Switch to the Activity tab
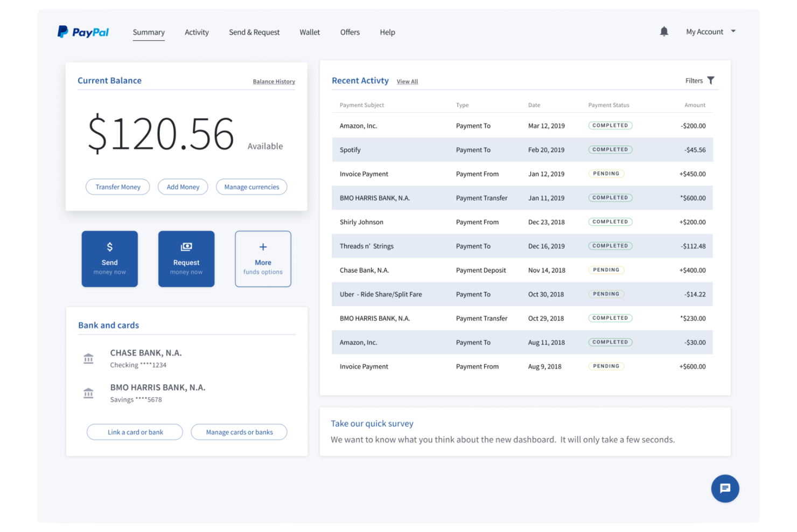The height and width of the screenshot is (532, 797). [x=197, y=32]
